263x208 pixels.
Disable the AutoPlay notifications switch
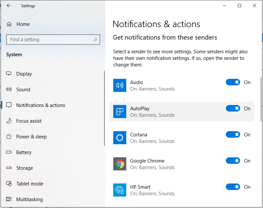point(233,109)
